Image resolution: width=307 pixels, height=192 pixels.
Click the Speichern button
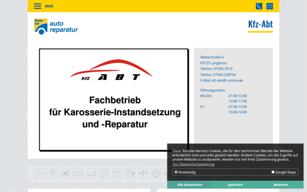235,185
